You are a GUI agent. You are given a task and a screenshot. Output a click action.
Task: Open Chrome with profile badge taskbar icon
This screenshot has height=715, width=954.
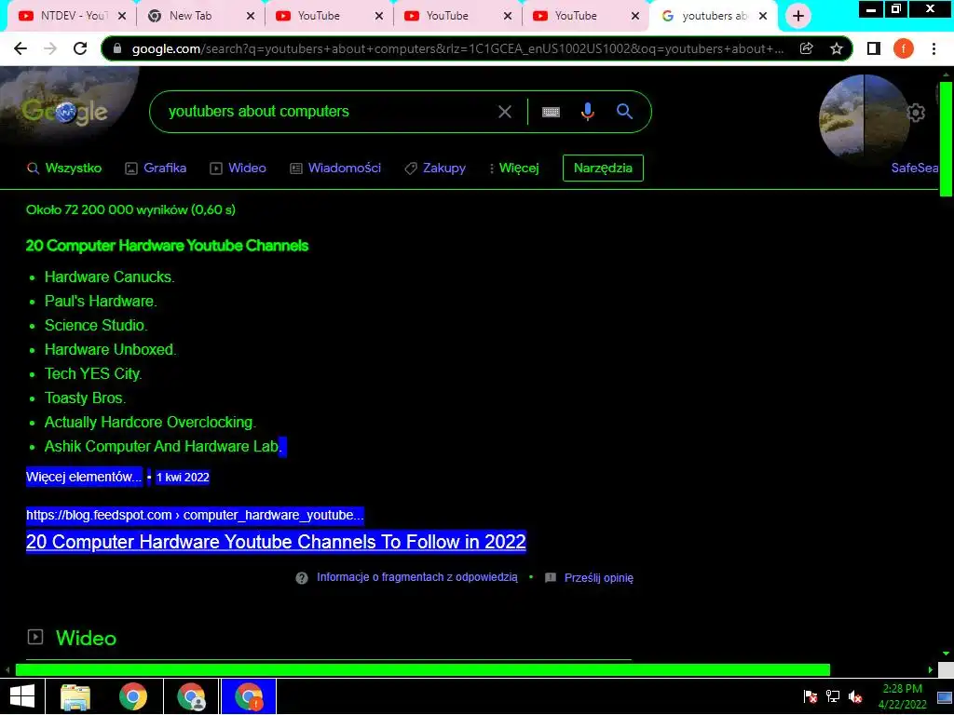[x=191, y=696]
